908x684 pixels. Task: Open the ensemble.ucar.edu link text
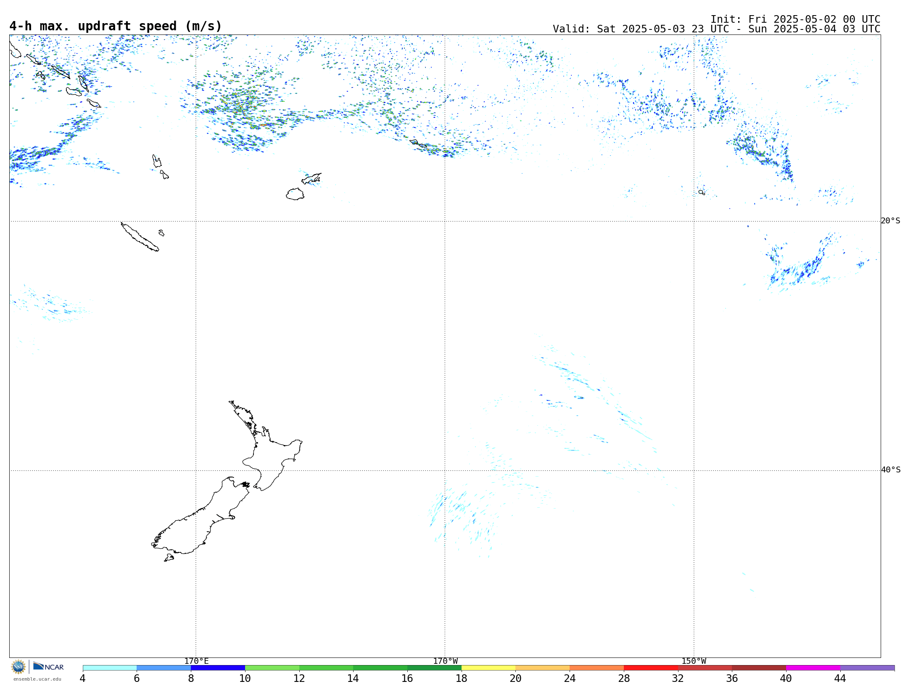pos(37,679)
